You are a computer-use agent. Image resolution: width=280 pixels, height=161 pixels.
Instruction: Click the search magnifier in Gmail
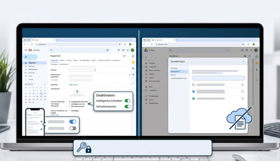click(51, 50)
